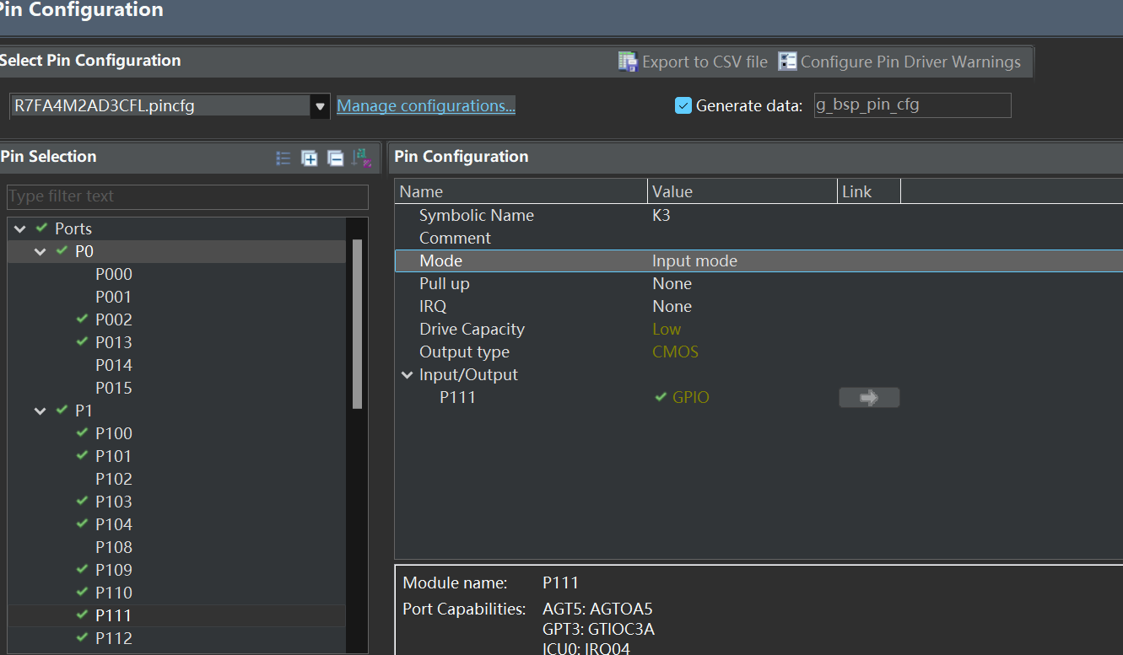Image resolution: width=1123 pixels, height=655 pixels.
Task: Collapse the P1 port group
Action: coord(40,411)
